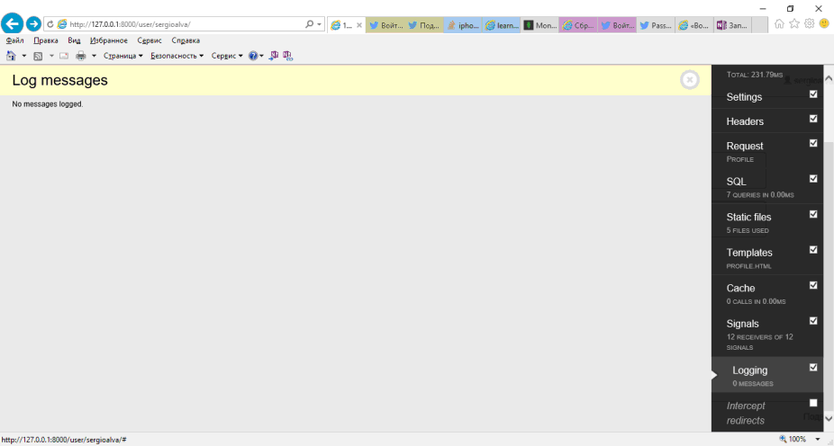Open the Справка menu
Screen dimensions: 834x446
[186, 40]
